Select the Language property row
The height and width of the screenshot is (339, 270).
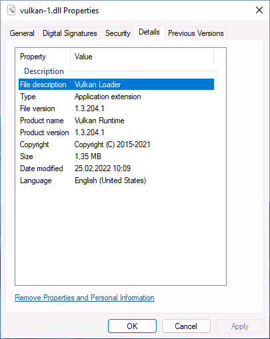pos(116,180)
